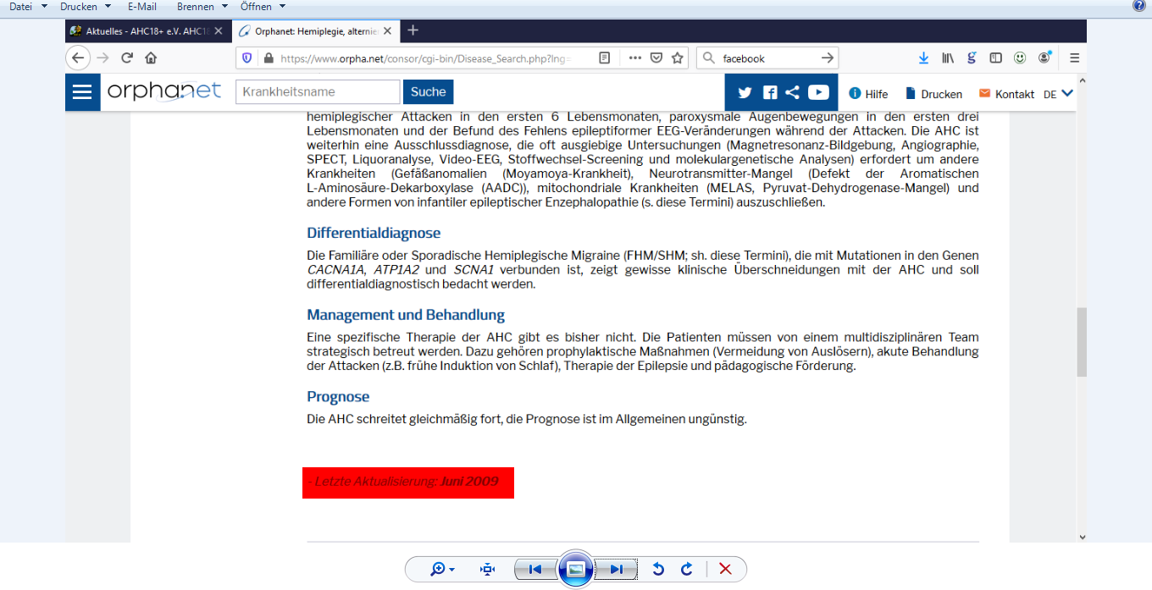Open the browser library icon

click(x=948, y=58)
